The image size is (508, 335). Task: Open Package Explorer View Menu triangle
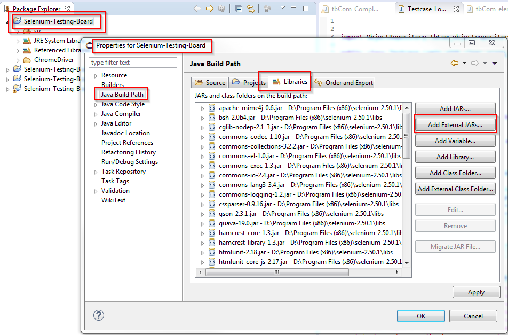(x=282, y=7)
